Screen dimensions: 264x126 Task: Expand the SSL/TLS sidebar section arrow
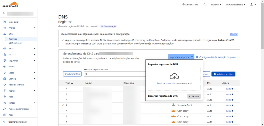click(x=35, y=55)
